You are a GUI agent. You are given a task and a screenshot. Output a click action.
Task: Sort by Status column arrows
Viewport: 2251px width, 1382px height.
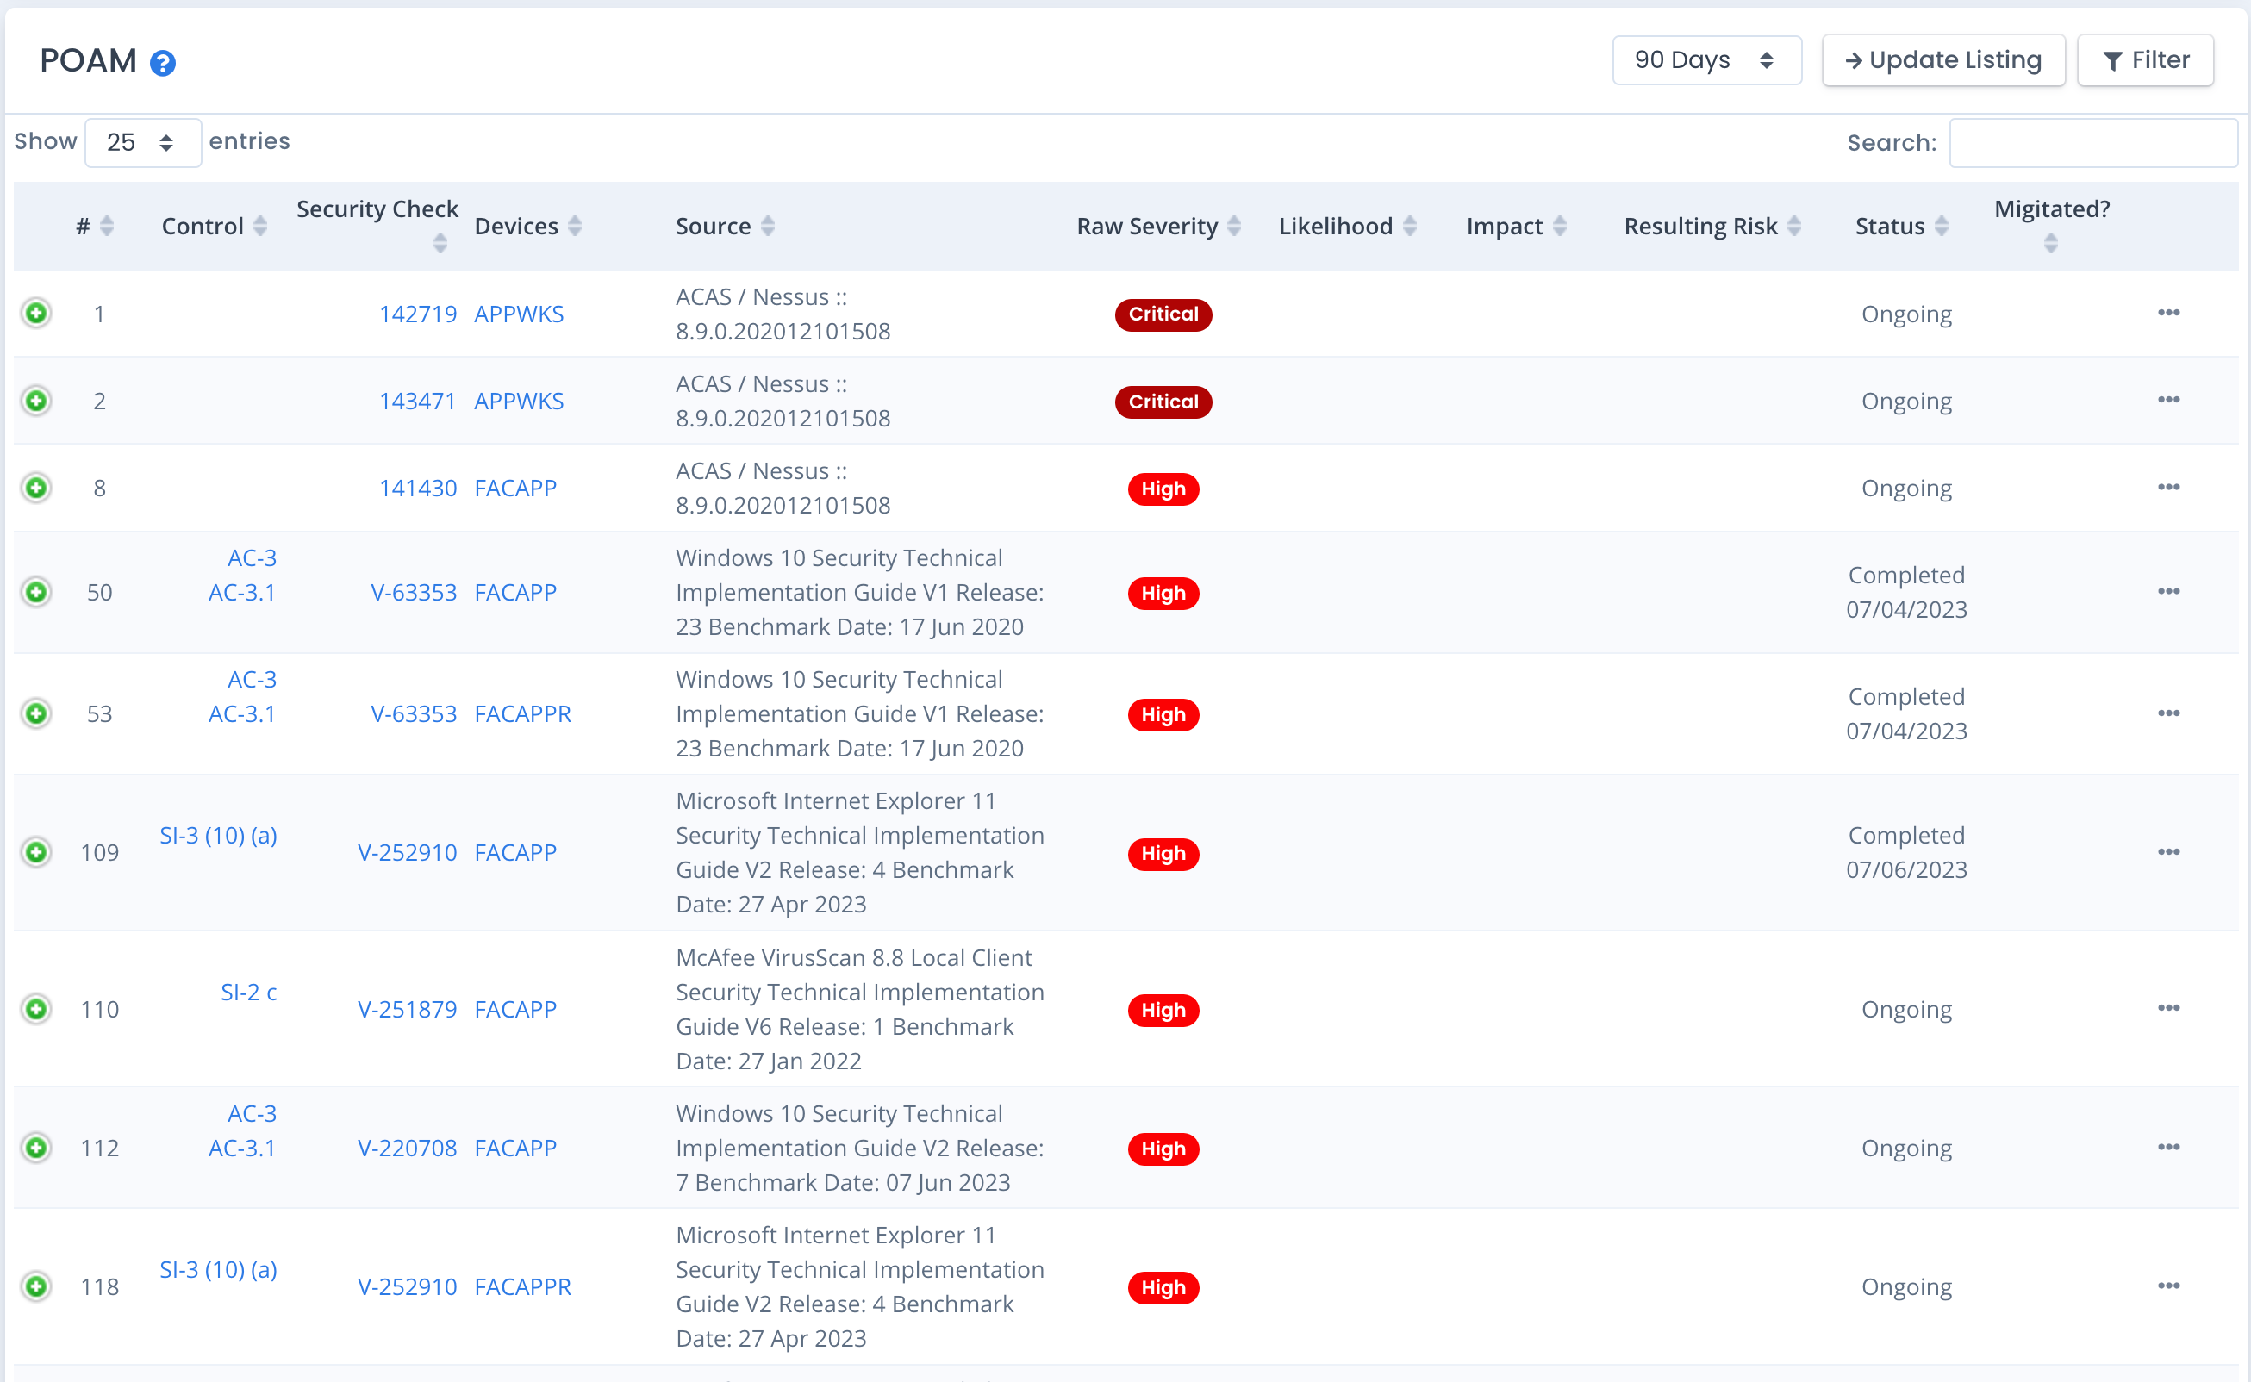(1942, 226)
